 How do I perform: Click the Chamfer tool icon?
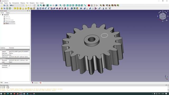point(49,8)
